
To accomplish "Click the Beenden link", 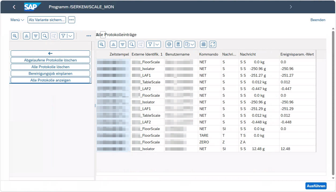I will click(318, 20).
